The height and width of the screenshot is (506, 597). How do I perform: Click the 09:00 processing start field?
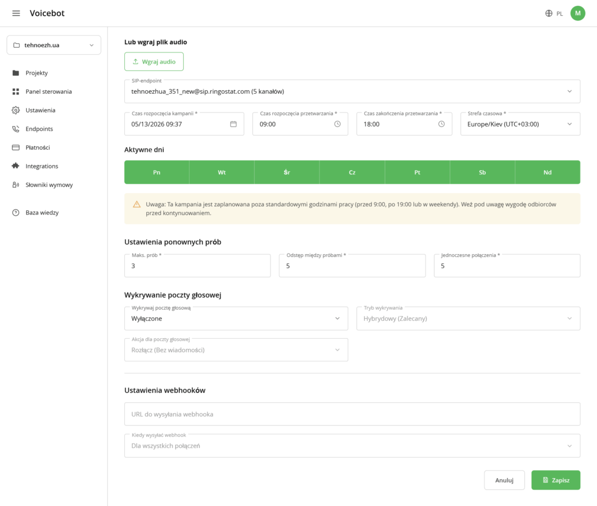(300, 124)
